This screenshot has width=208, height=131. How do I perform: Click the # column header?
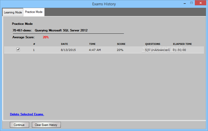tap(34, 44)
